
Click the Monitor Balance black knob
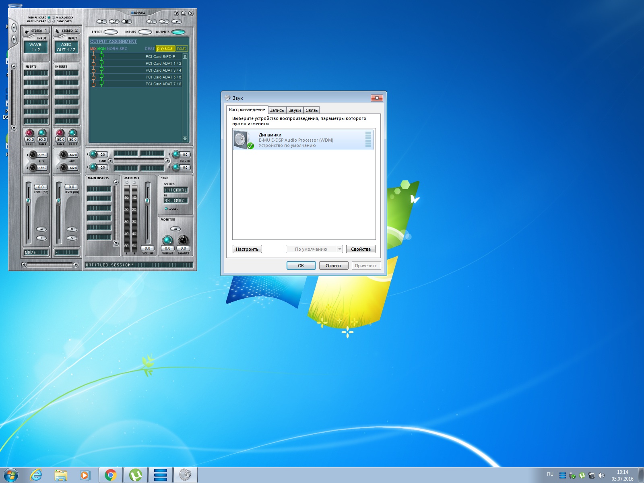pos(183,240)
